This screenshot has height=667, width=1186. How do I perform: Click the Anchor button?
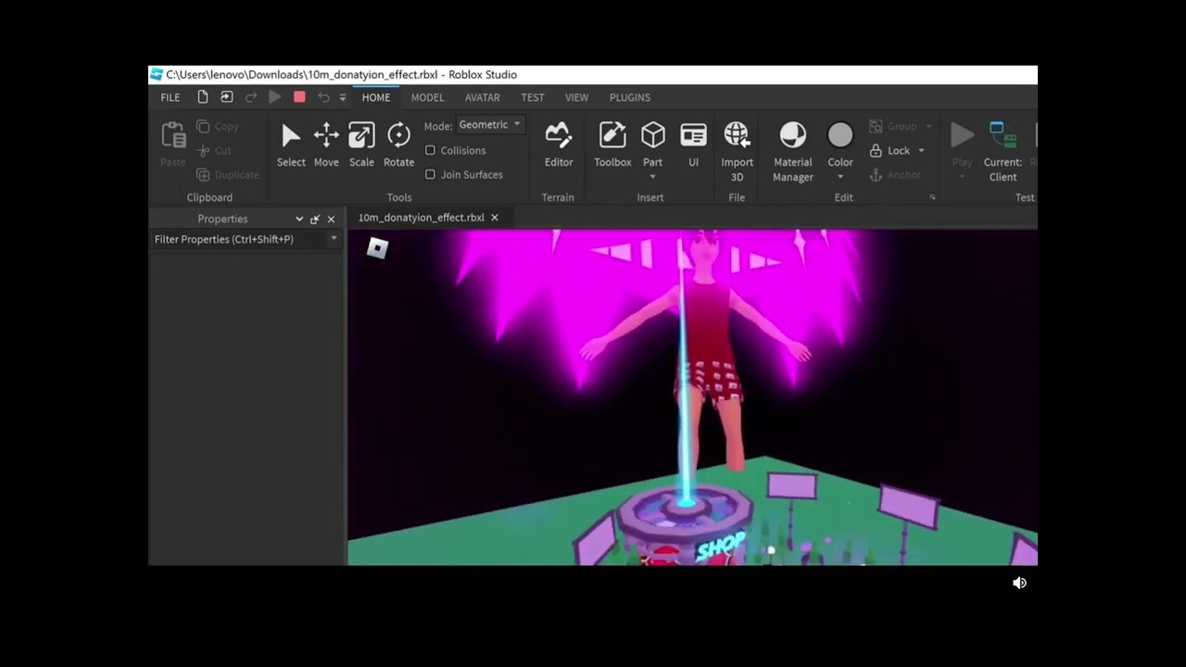895,174
